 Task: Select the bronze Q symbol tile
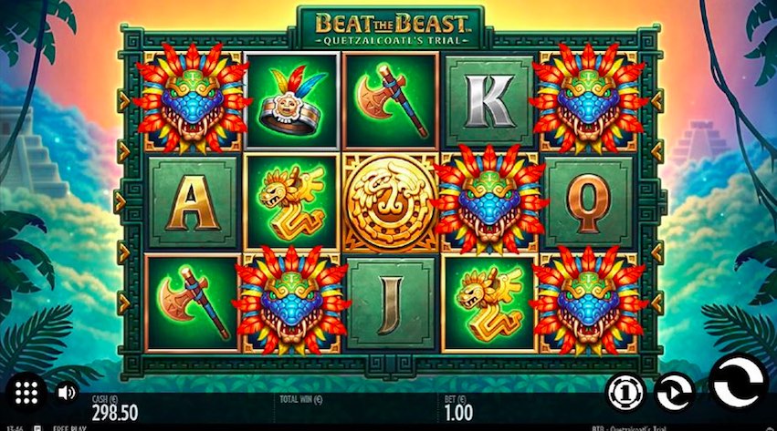[x=588, y=202]
